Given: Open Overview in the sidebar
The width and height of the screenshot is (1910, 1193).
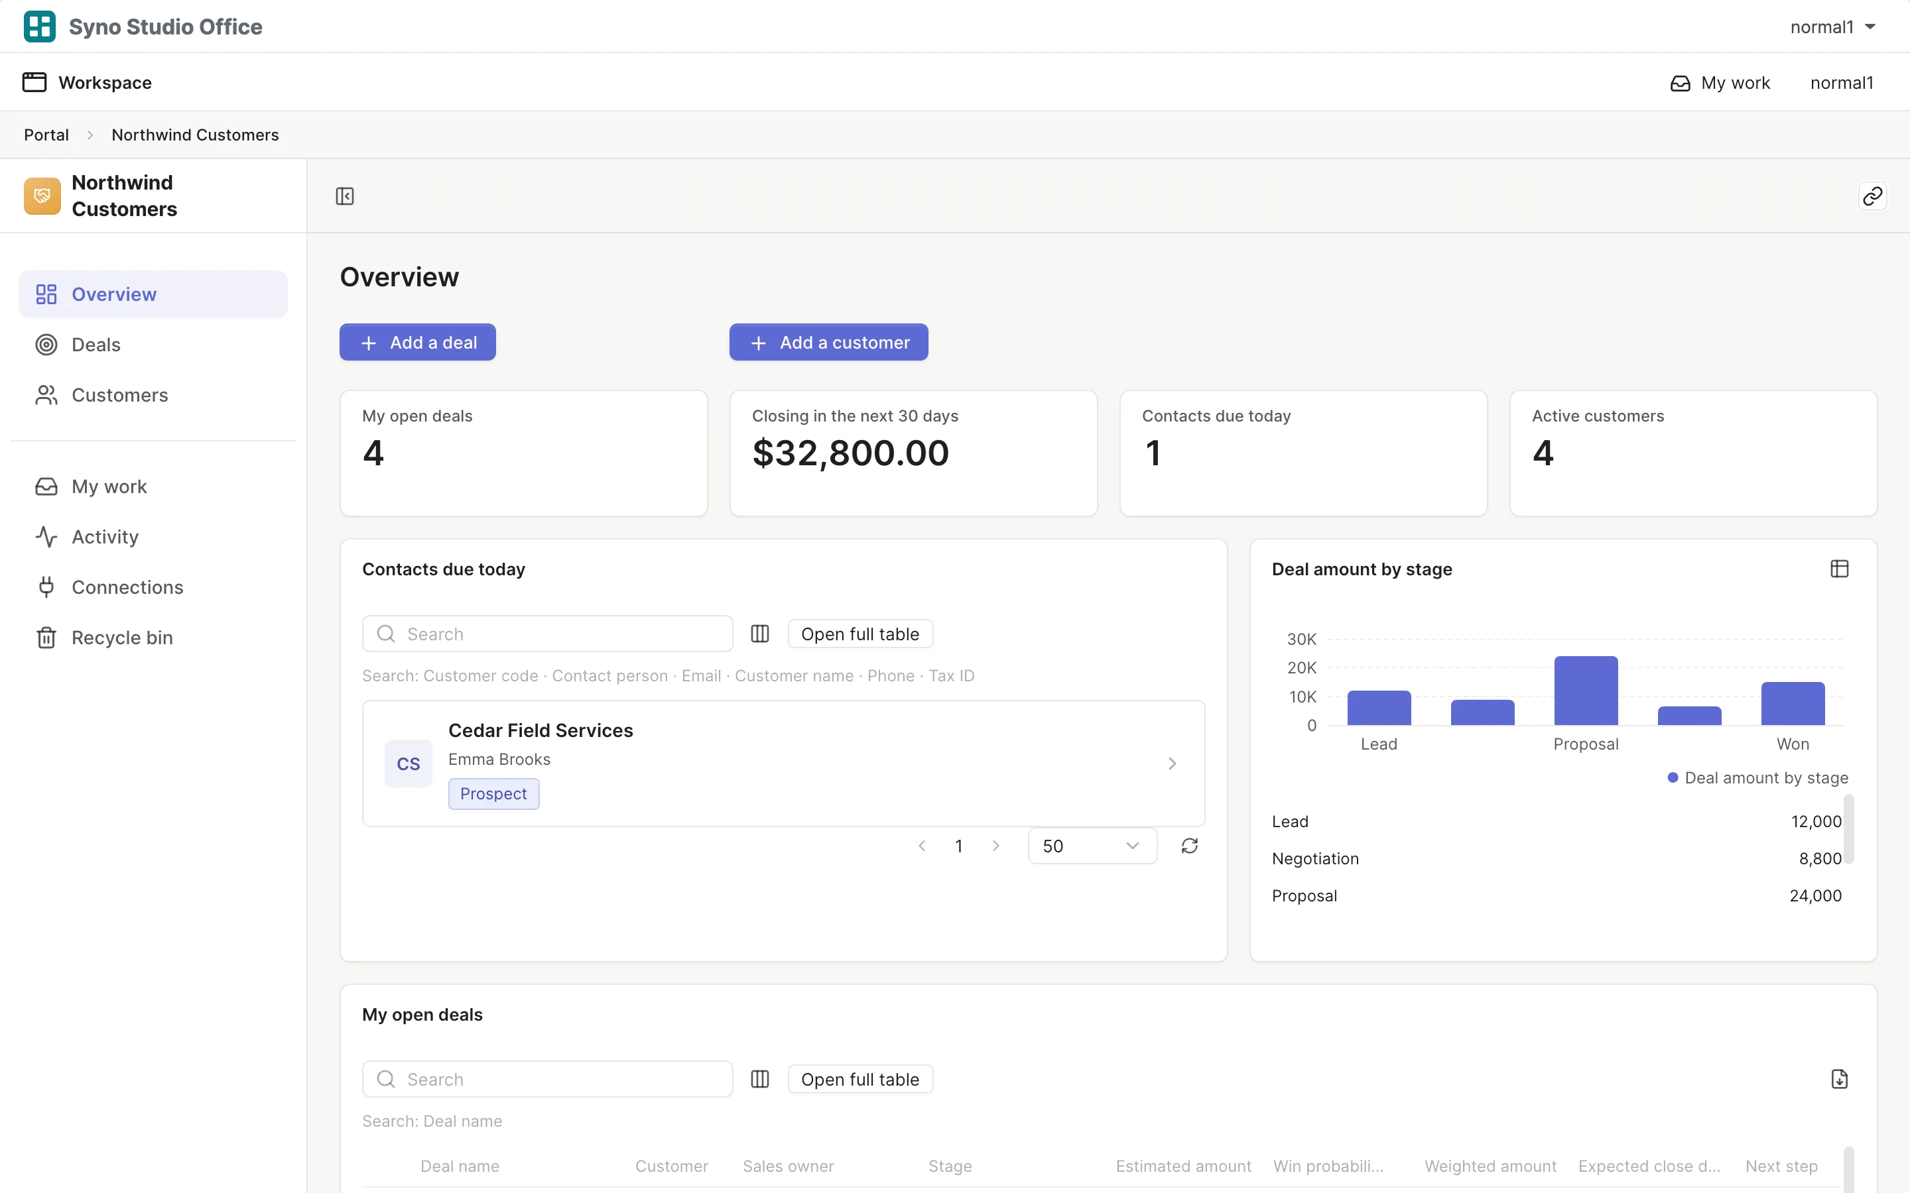Looking at the screenshot, I should point(153,294).
